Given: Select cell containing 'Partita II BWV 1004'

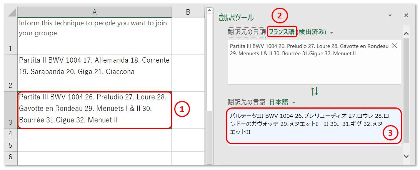Looking at the screenshot, I should [94, 73].
